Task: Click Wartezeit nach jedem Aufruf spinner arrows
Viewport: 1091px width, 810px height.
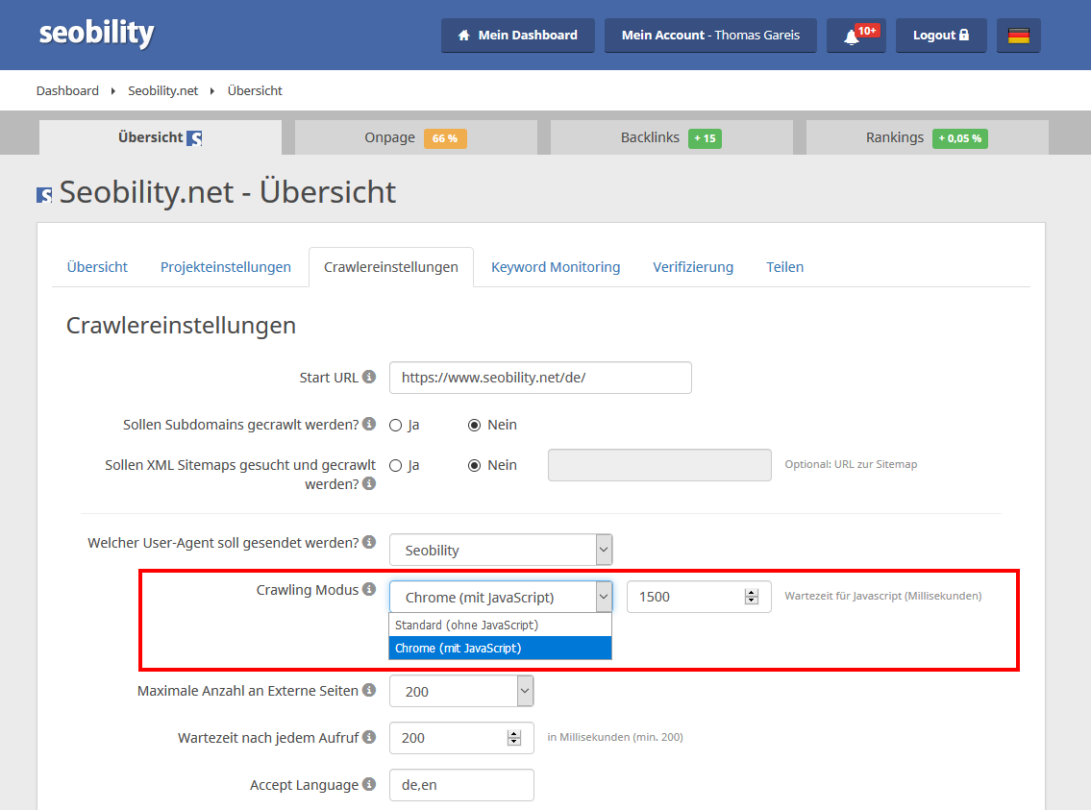Action: tap(514, 738)
